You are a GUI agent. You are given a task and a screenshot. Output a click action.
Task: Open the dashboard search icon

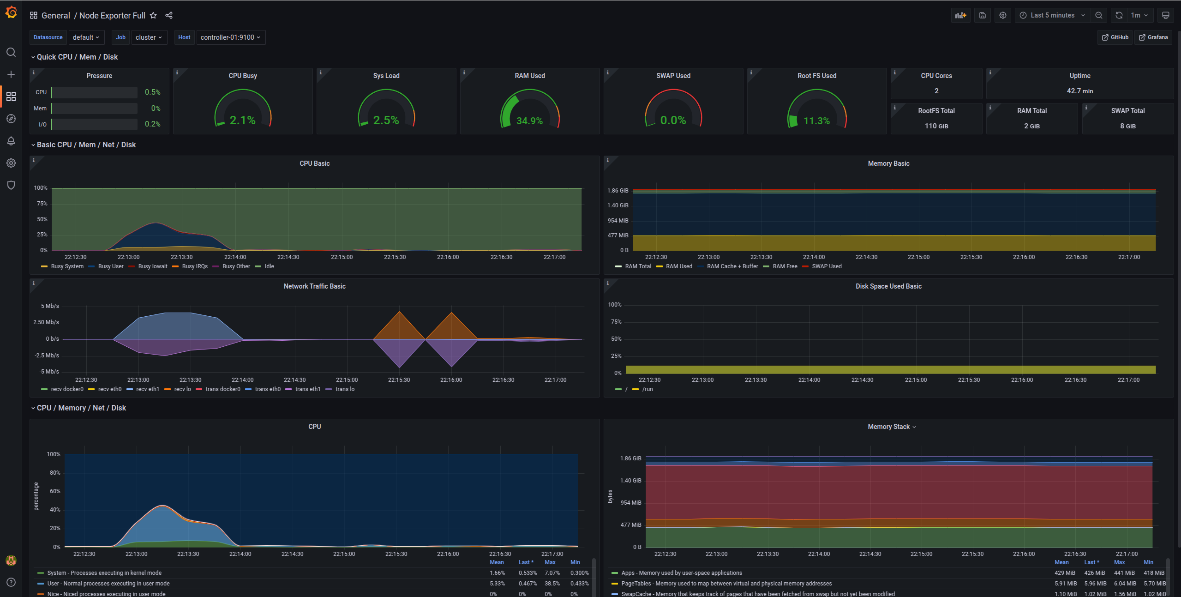(x=11, y=52)
